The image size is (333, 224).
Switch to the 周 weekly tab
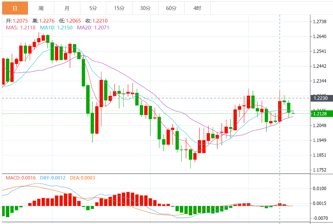pos(41,8)
